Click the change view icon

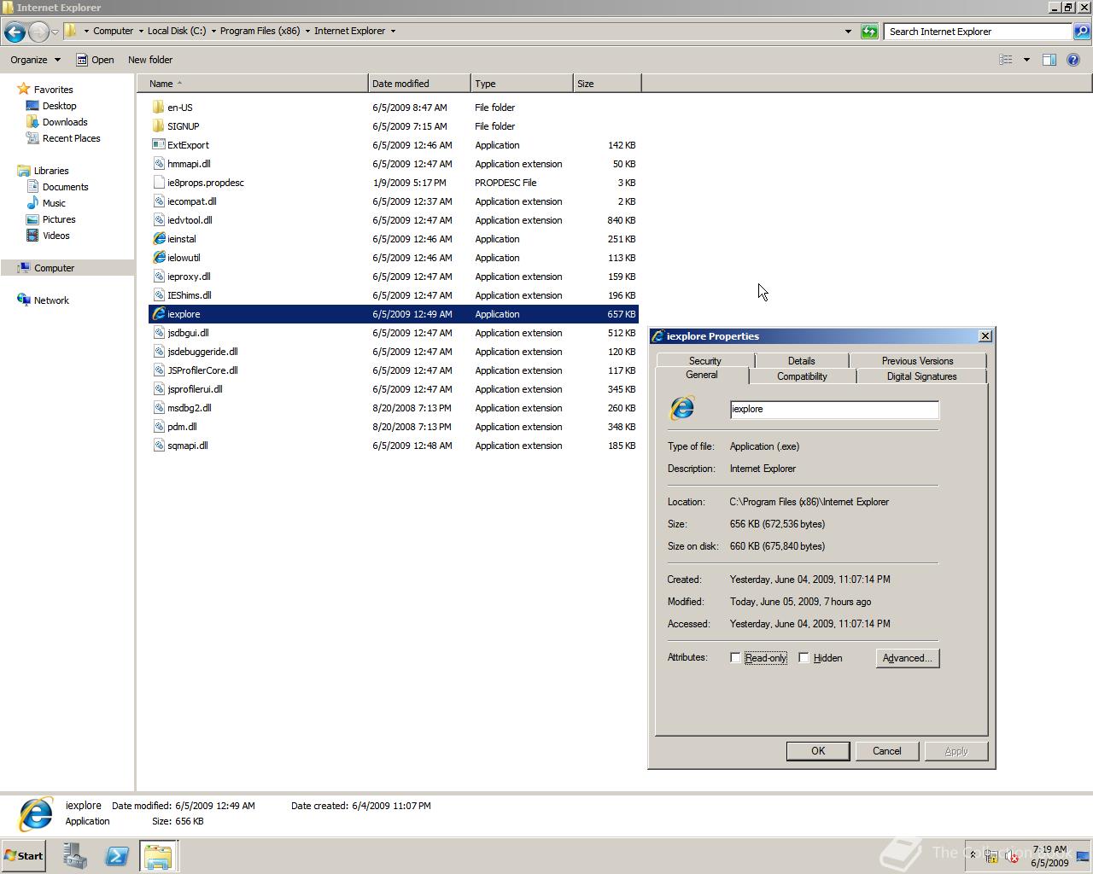[1006, 60]
